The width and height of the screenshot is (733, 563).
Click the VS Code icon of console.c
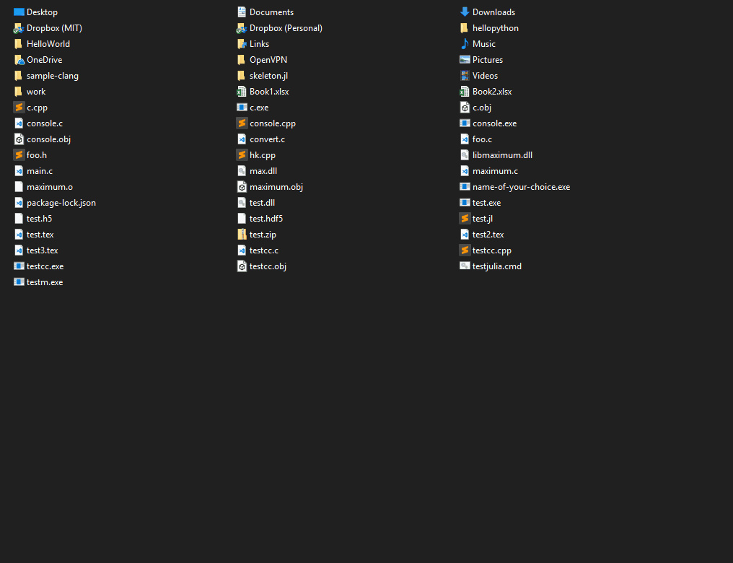[x=19, y=123]
